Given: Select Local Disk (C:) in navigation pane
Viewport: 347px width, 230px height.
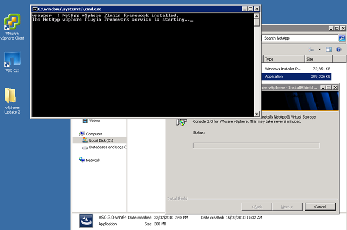Looking at the screenshot, I should [101, 140].
